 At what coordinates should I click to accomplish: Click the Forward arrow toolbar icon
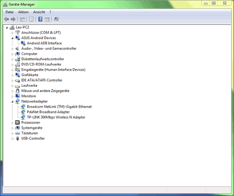[13, 19]
